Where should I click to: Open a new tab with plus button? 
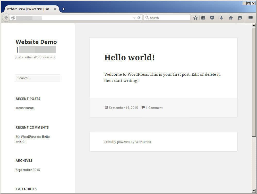64,9
